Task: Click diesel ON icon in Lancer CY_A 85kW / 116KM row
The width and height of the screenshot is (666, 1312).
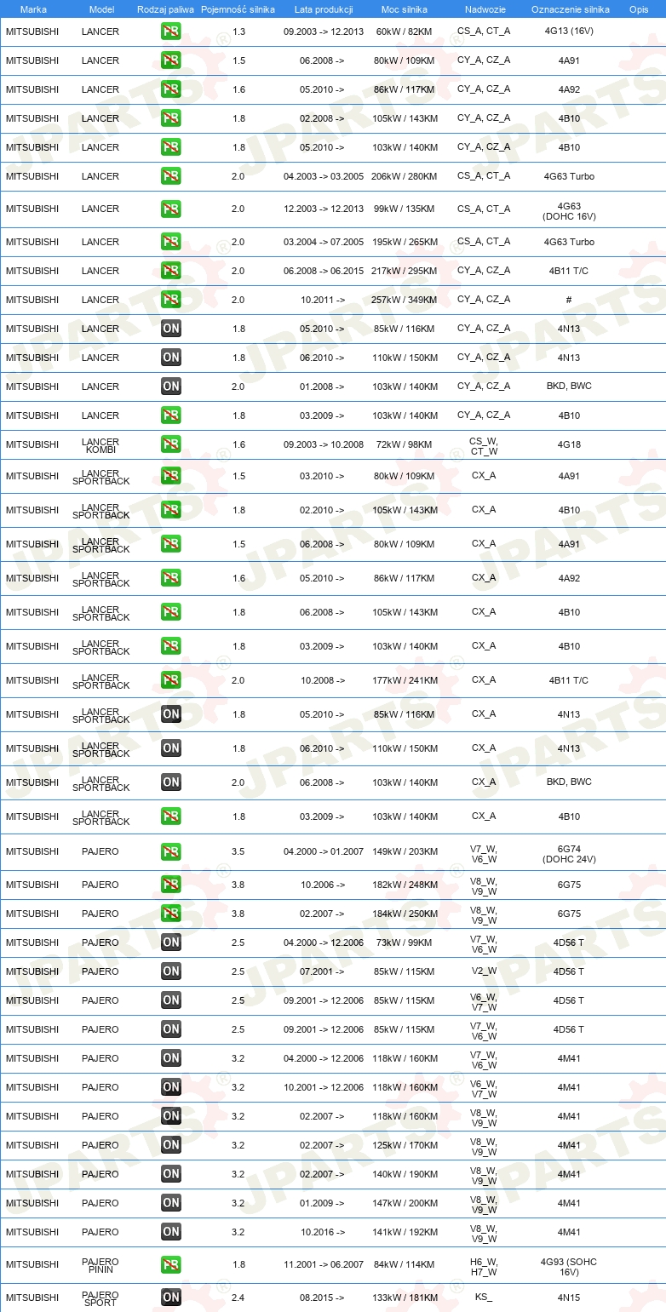Action: (170, 329)
